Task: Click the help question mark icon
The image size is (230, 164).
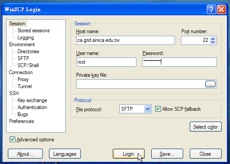Action: (x=211, y=9)
